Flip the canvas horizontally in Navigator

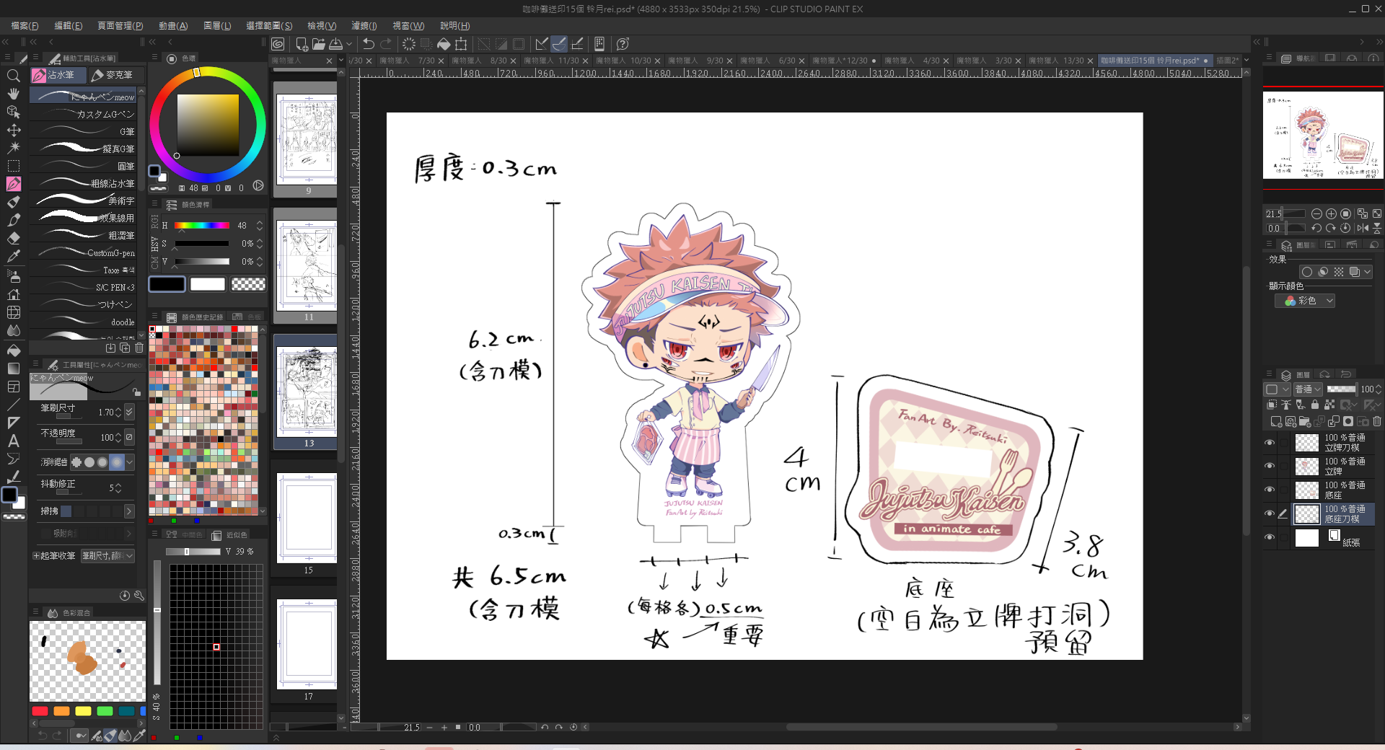[1362, 228]
